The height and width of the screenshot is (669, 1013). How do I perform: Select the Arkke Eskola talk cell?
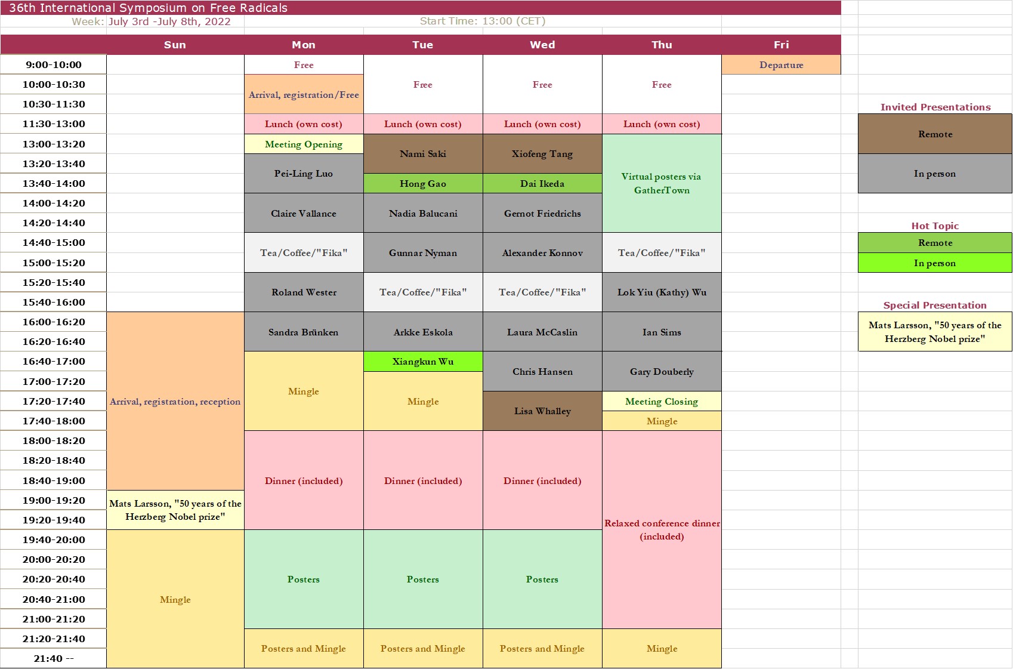click(x=423, y=332)
